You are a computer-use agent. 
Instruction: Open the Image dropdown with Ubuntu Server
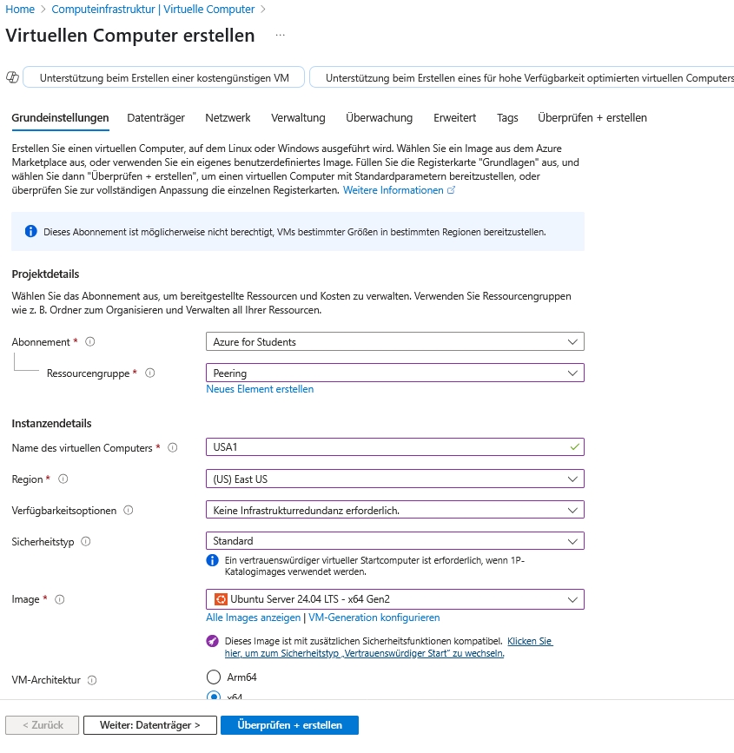click(x=395, y=599)
